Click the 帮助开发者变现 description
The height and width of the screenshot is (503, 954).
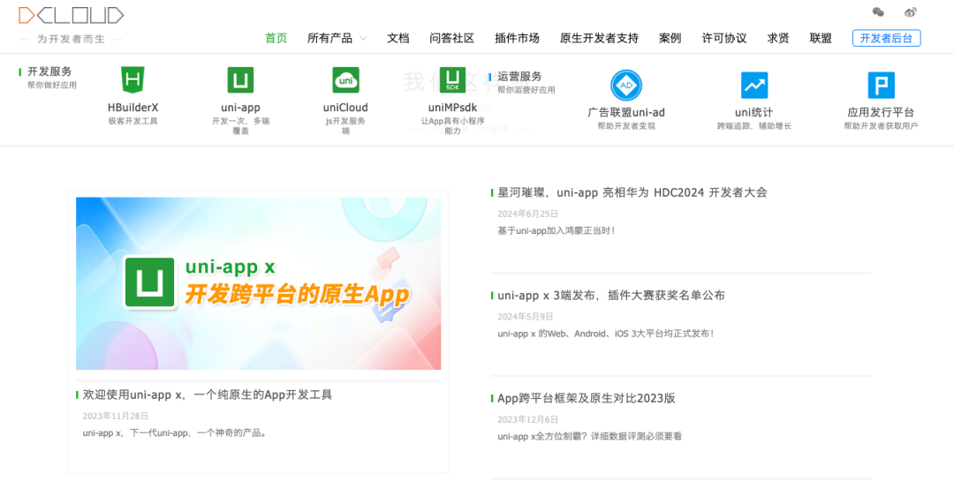[x=626, y=126]
